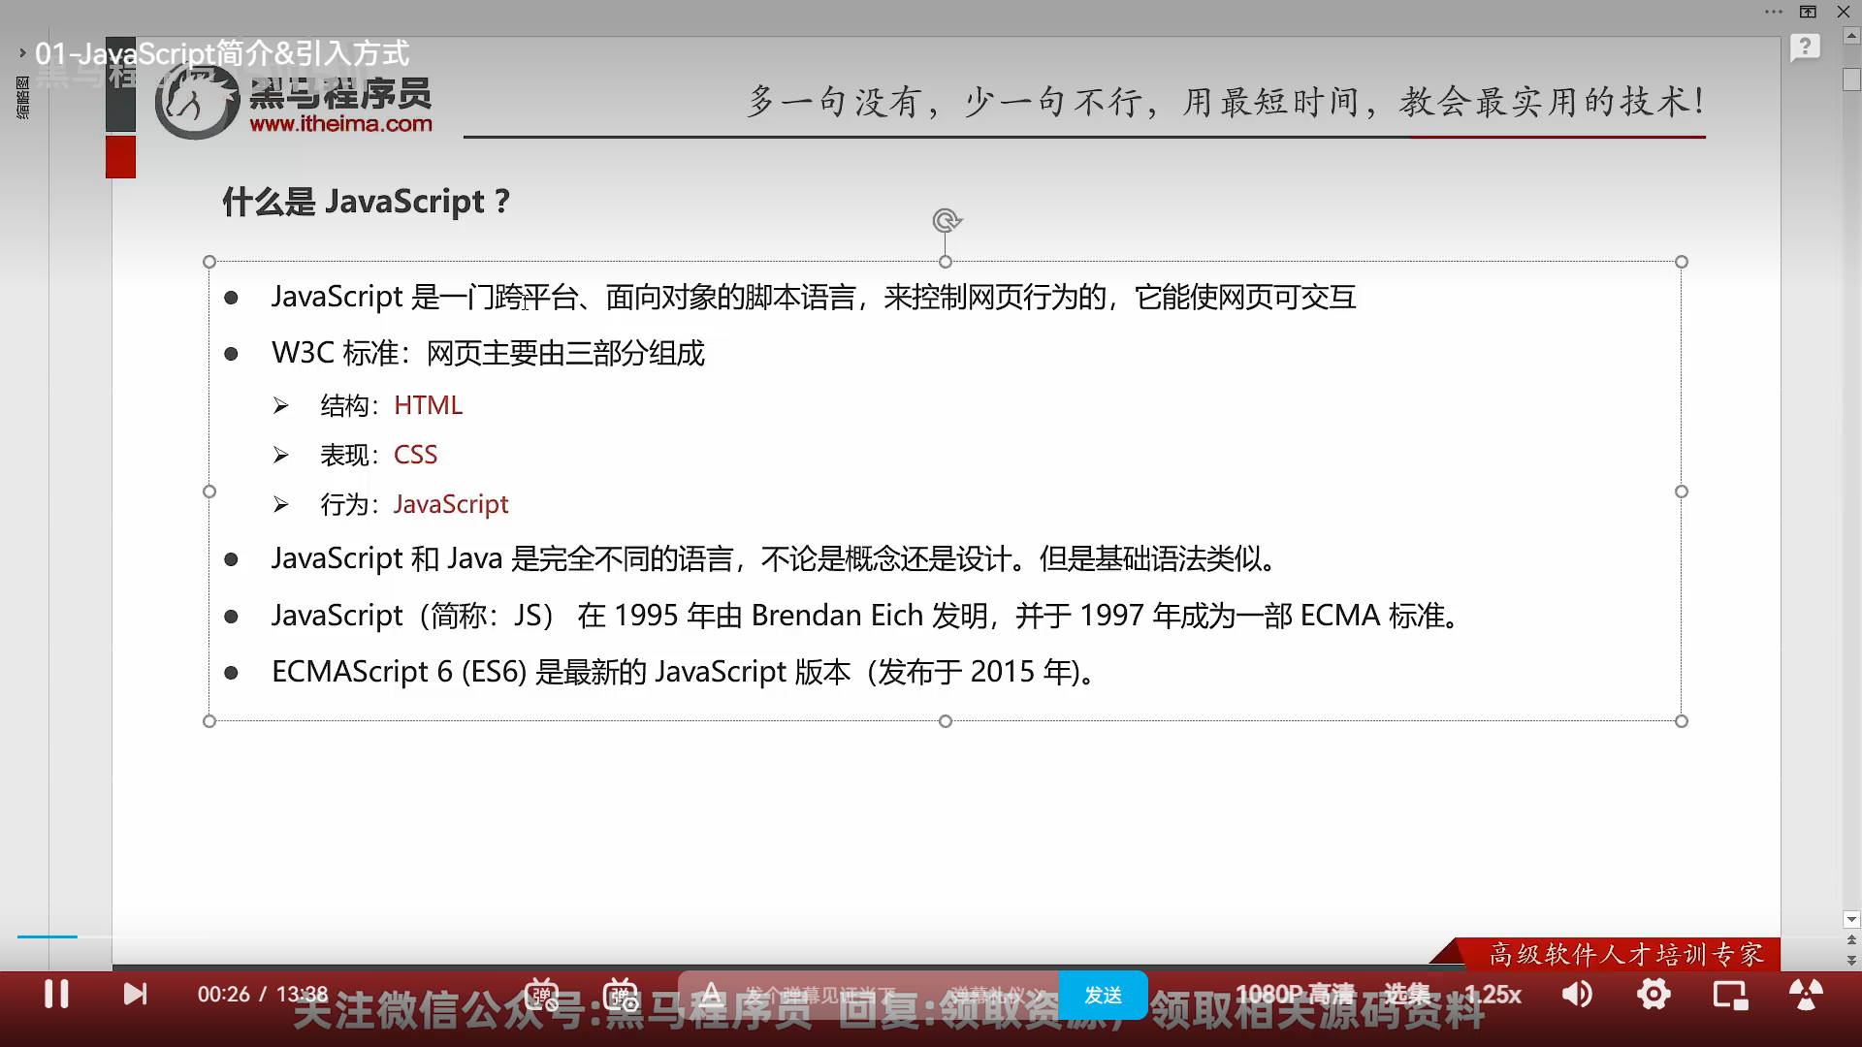This screenshot has width=1862, height=1047.
Task: Open the 1080P 高清 quality menu
Action: [1294, 995]
